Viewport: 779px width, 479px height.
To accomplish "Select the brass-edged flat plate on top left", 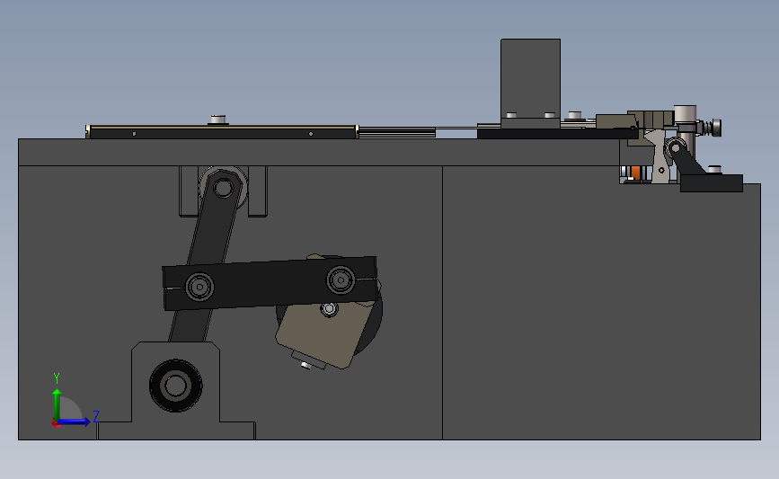I will 222,132.
